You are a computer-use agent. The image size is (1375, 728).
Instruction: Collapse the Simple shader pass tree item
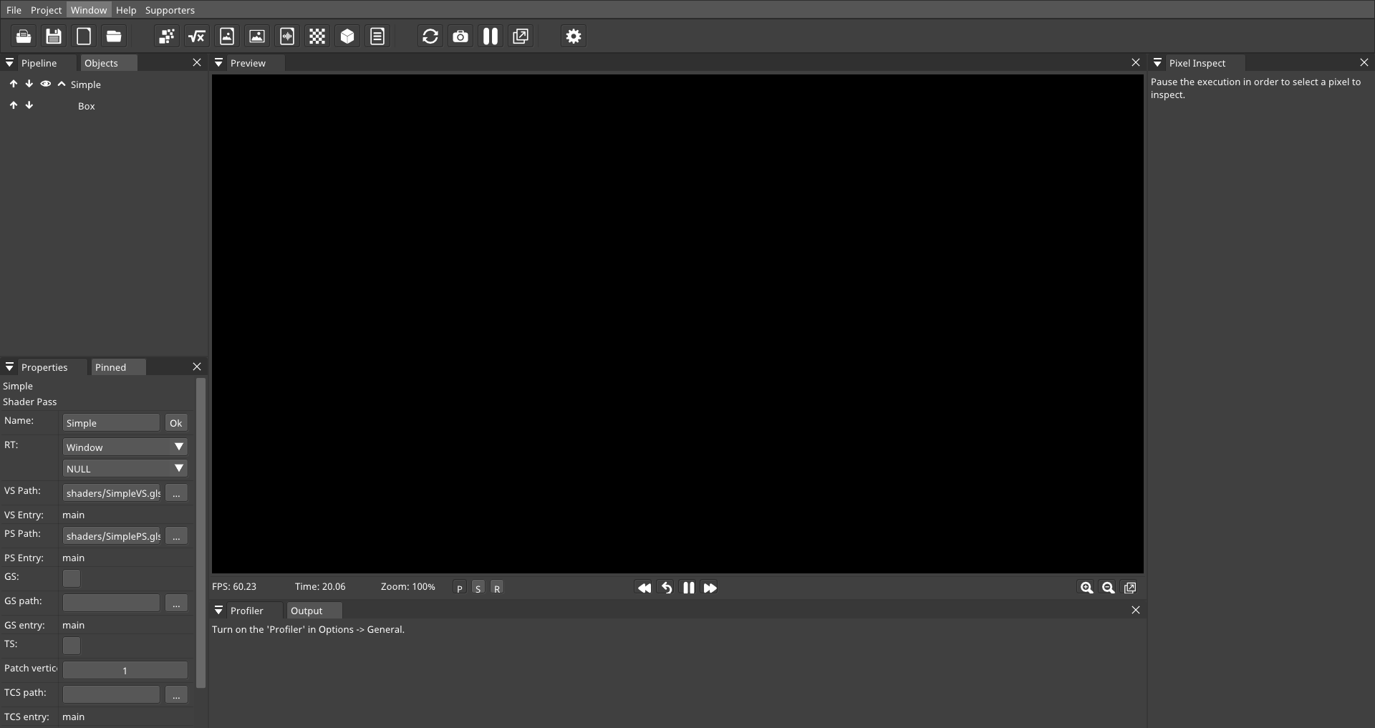point(61,84)
